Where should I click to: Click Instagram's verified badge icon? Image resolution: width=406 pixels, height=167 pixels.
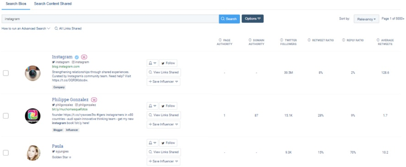pos(77,57)
